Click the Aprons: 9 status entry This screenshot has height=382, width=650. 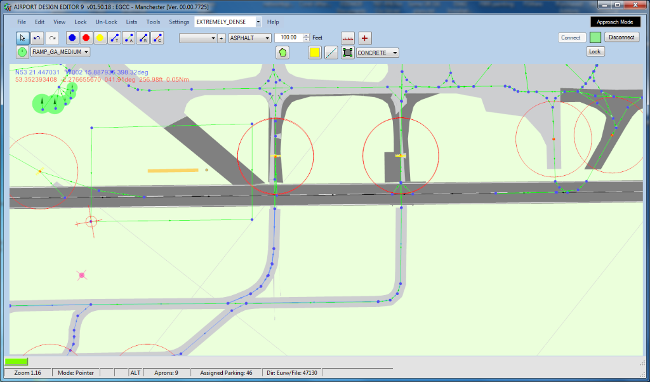(166, 373)
